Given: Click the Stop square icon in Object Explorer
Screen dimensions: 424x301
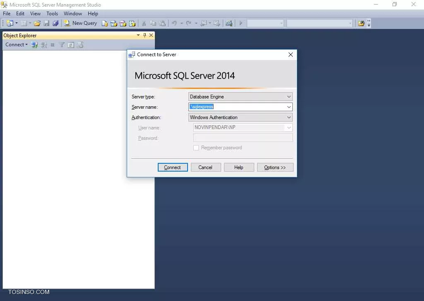Looking at the screenshot, I should pyautogui.click(x=53, y=45).
